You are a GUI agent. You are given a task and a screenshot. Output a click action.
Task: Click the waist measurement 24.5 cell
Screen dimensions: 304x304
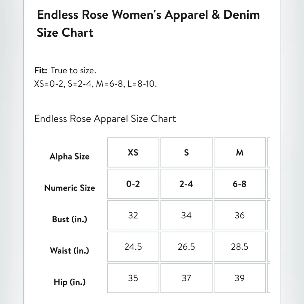133,247
